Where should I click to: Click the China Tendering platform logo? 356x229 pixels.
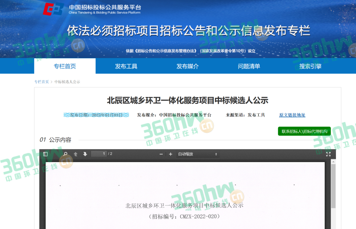click(x=53, y=9)
